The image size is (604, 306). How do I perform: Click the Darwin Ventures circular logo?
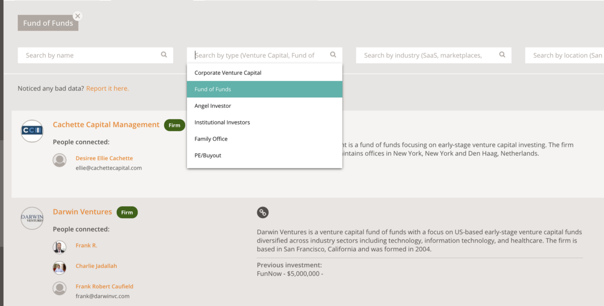click(x=31, y=218)
